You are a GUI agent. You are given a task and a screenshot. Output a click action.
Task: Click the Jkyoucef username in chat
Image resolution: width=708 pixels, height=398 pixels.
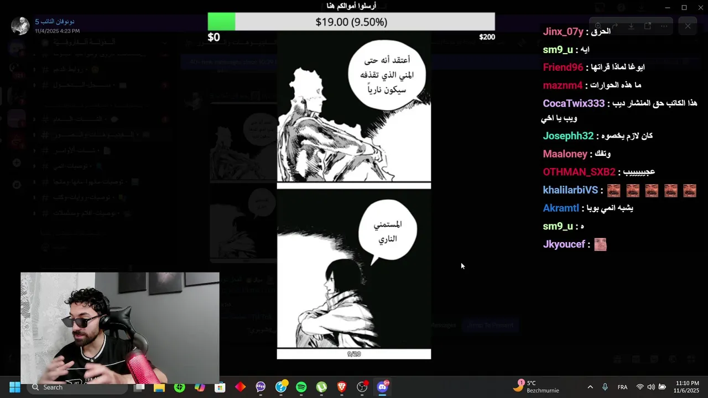(564, 244)
